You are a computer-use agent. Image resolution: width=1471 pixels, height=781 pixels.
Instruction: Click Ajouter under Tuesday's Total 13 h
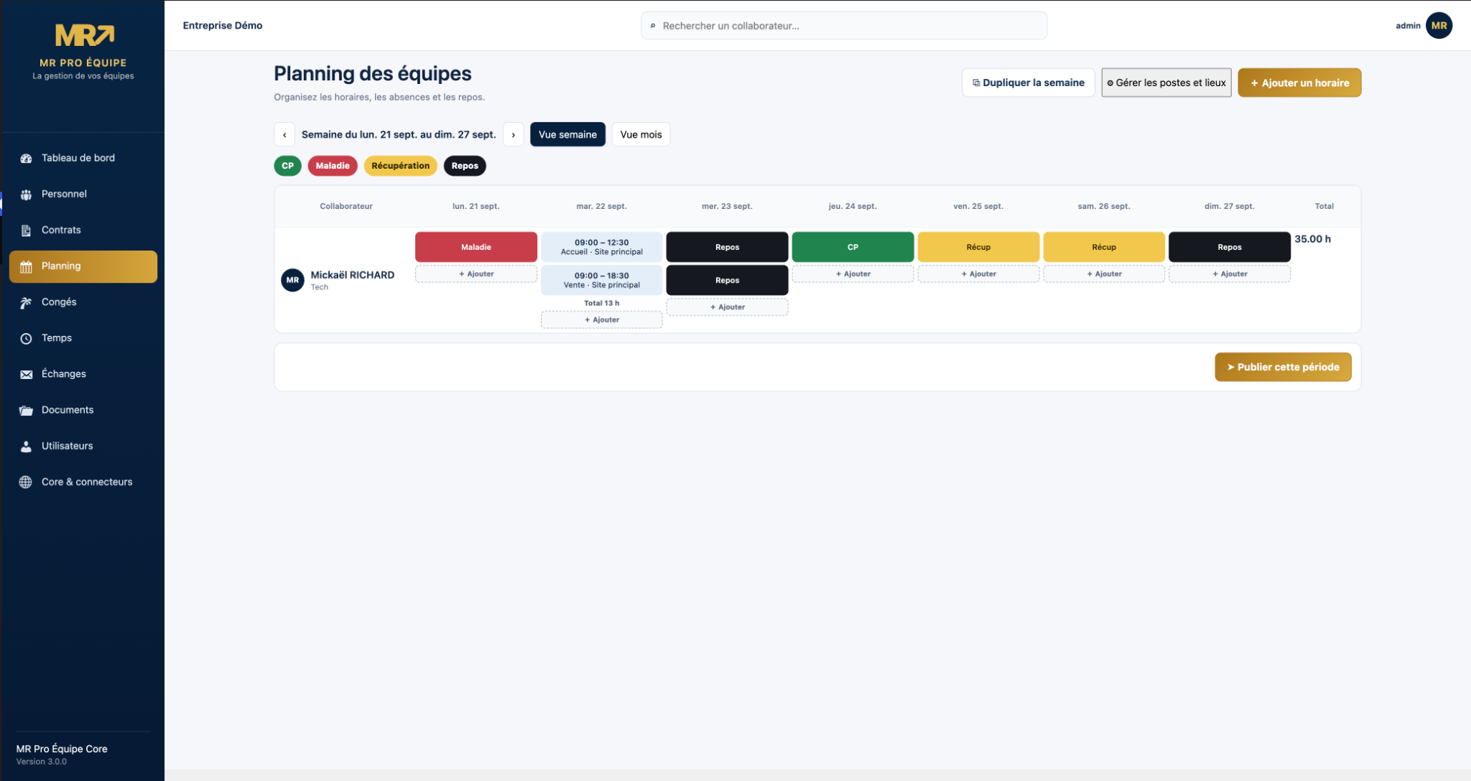[602, 320]
